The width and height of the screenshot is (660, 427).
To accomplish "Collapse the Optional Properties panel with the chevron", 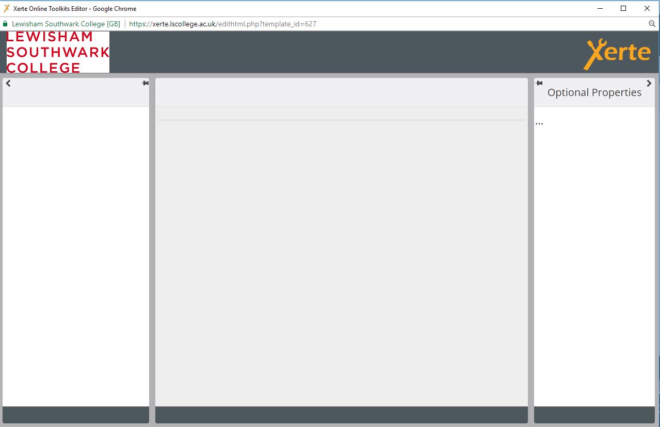I will tap(649, 84).
